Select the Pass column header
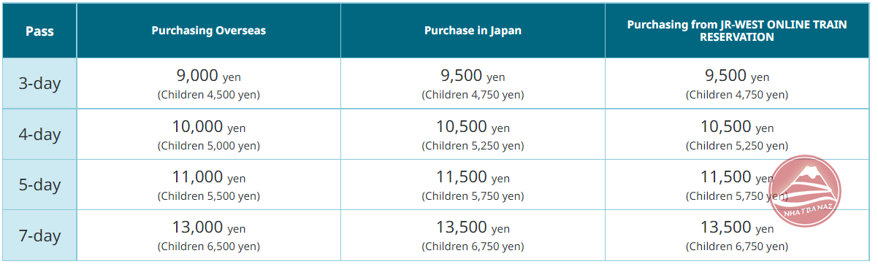Viewport: 878px width, 264px height. (x=39, y=31)
